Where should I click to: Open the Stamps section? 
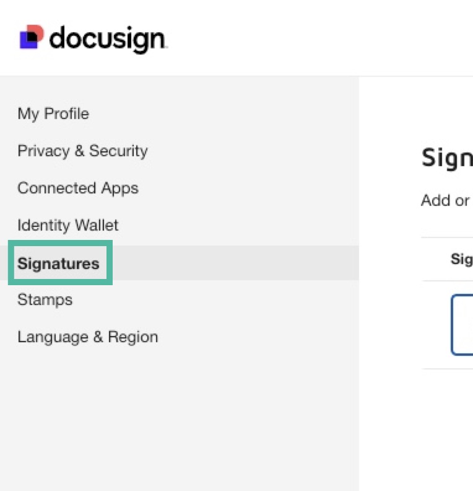(x=45, y=300)
